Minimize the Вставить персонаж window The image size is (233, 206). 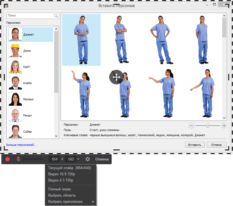click(207, 5)
